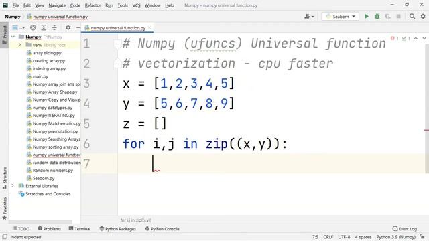The width and height of the screenshot is (429, 241).
Task: Open the Edit menu
Action: (27, 5)
